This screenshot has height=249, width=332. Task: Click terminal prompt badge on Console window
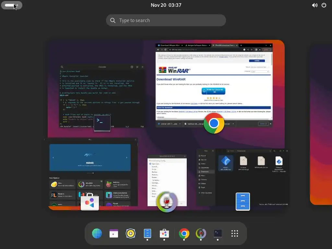coord(102,123)
